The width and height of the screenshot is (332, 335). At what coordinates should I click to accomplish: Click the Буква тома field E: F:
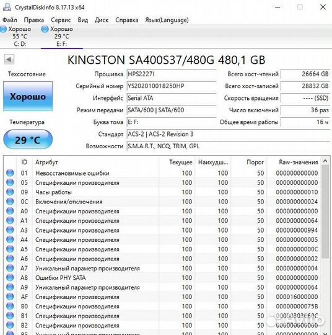pyautogui.click(x=172, y=122)
